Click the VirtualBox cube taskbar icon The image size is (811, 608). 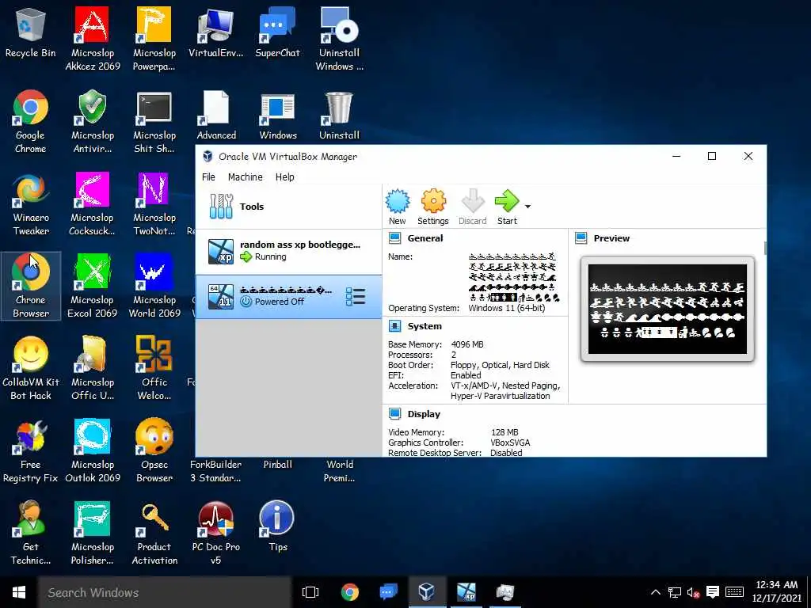(x=426, y=592)
